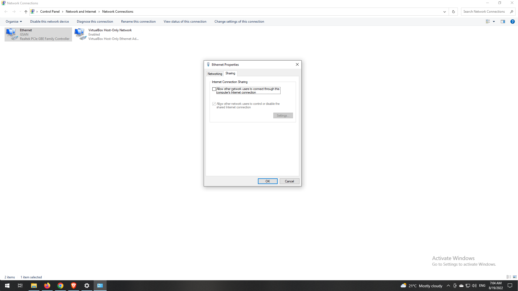Open the change view options dropdown arrow

click(494, 22)
